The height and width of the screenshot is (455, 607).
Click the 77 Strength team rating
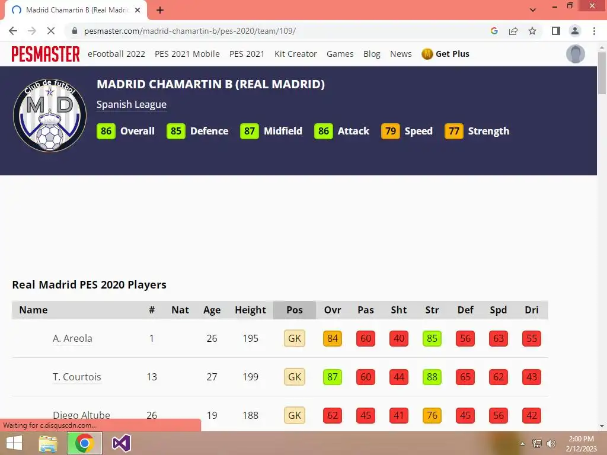tap(454, 131)
